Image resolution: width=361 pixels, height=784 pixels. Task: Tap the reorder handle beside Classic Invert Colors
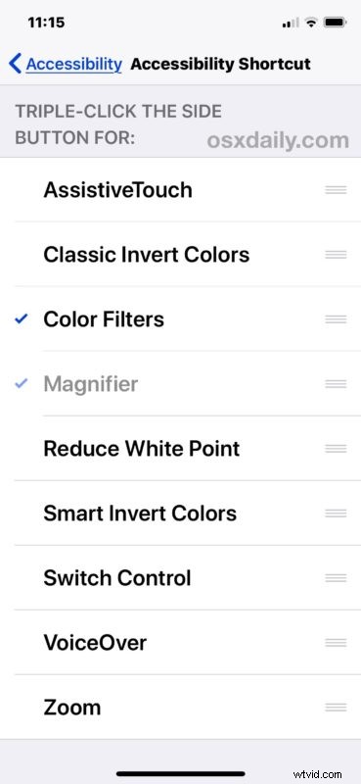click(336, 255)
